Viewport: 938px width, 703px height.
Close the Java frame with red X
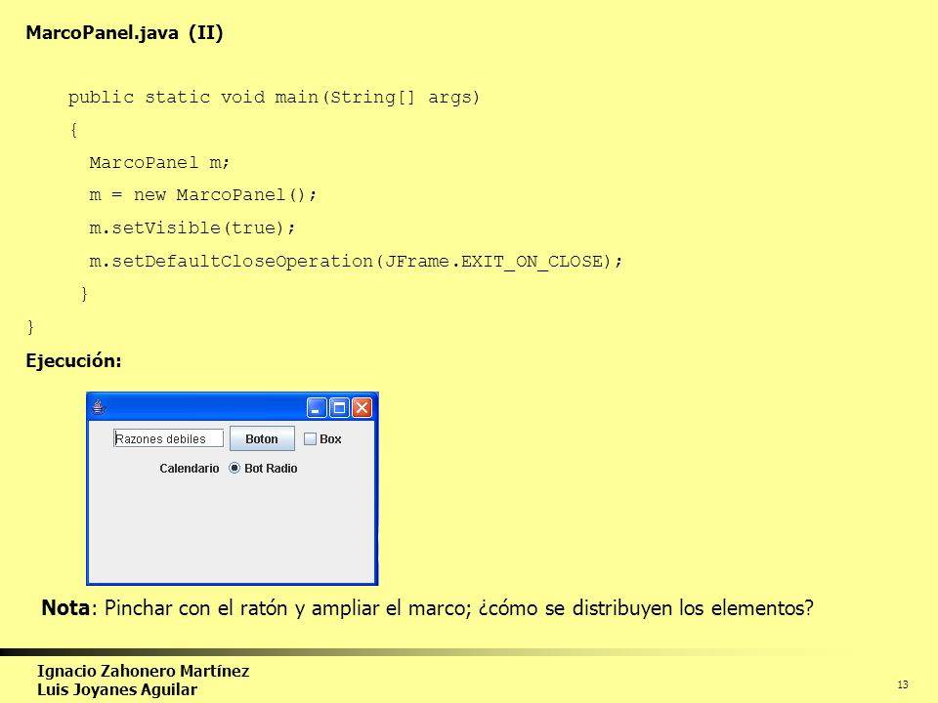[x=362, y=408]
